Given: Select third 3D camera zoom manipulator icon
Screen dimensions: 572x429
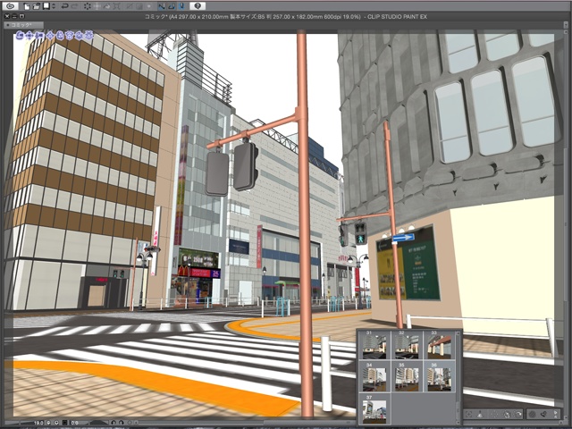Looking at the screenshot, I should [39, 36].
